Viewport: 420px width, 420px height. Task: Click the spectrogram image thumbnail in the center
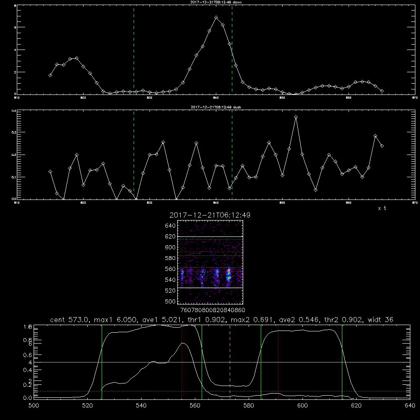coord(210,262)
